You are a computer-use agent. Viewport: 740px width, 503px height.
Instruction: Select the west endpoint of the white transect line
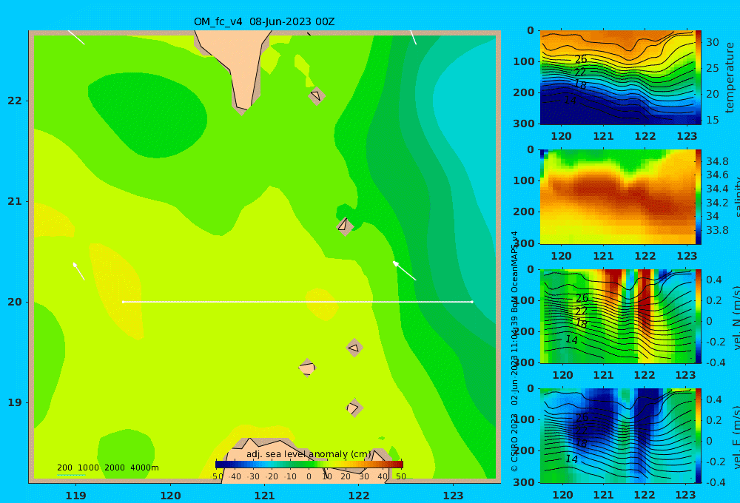(123, 302)
